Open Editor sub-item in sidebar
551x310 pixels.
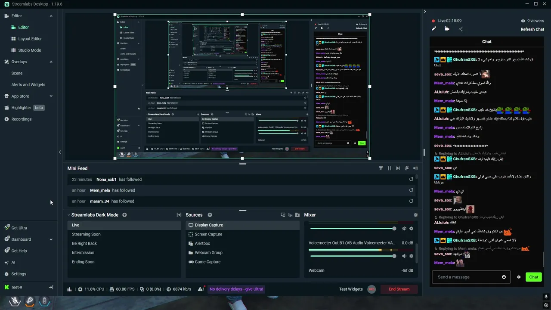tap(23, 27)
